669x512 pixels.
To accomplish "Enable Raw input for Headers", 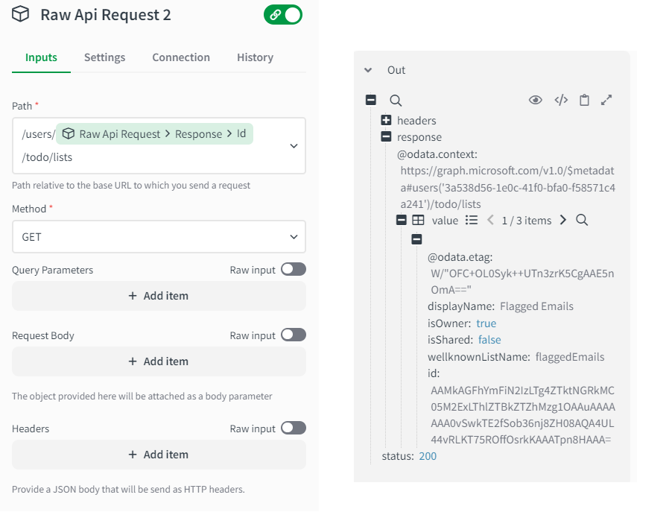I will [293, 429].
